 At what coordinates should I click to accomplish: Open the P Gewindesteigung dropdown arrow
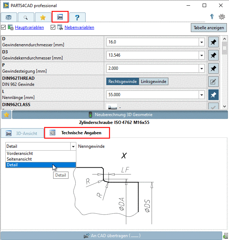(x=202, y=68)
